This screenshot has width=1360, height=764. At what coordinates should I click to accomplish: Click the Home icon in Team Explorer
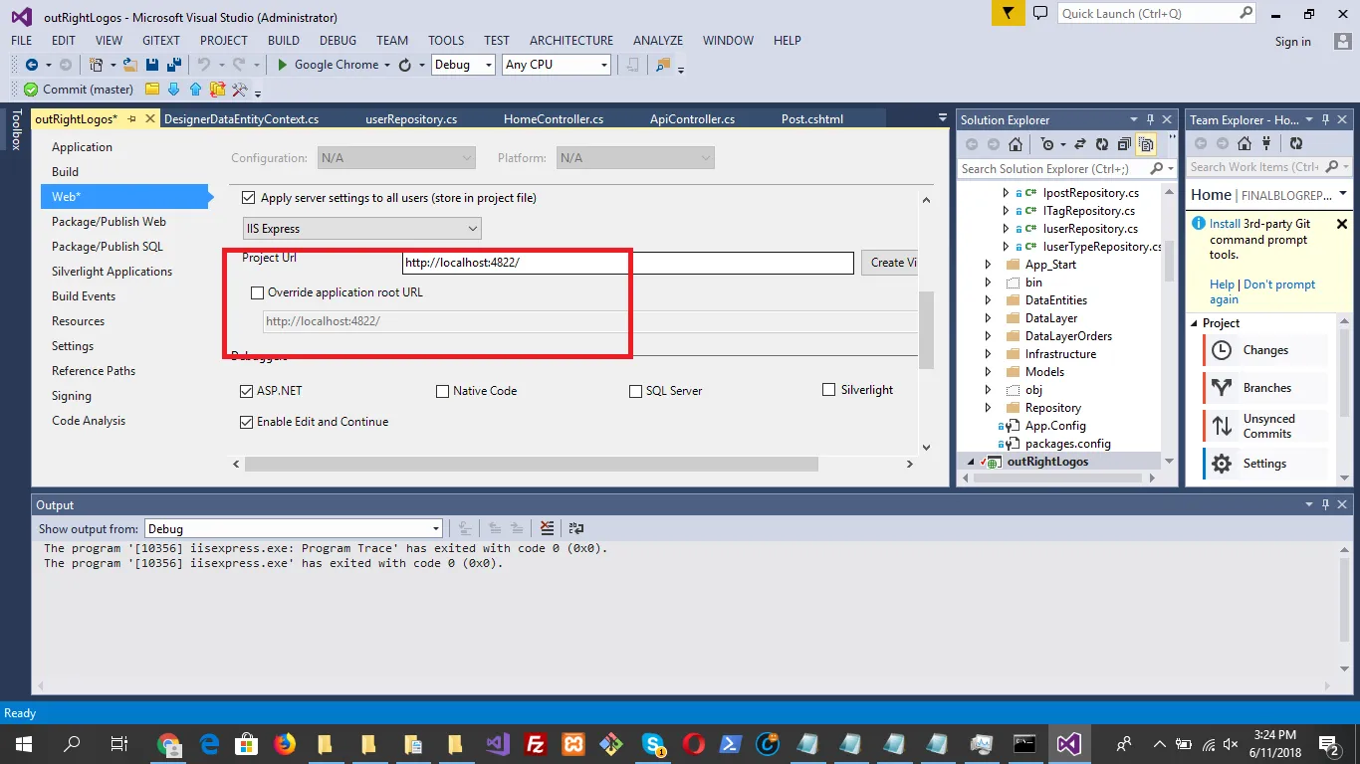(1244, 143)
